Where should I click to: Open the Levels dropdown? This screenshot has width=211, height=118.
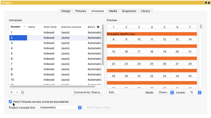click(195, 92)
